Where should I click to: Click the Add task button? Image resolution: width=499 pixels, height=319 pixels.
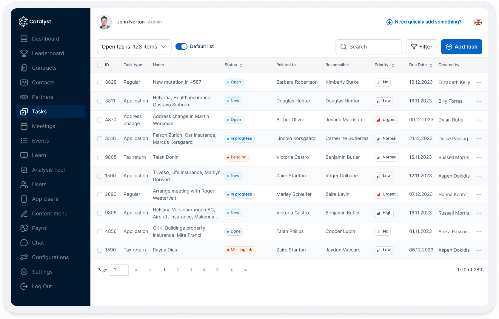click(461, 47)
